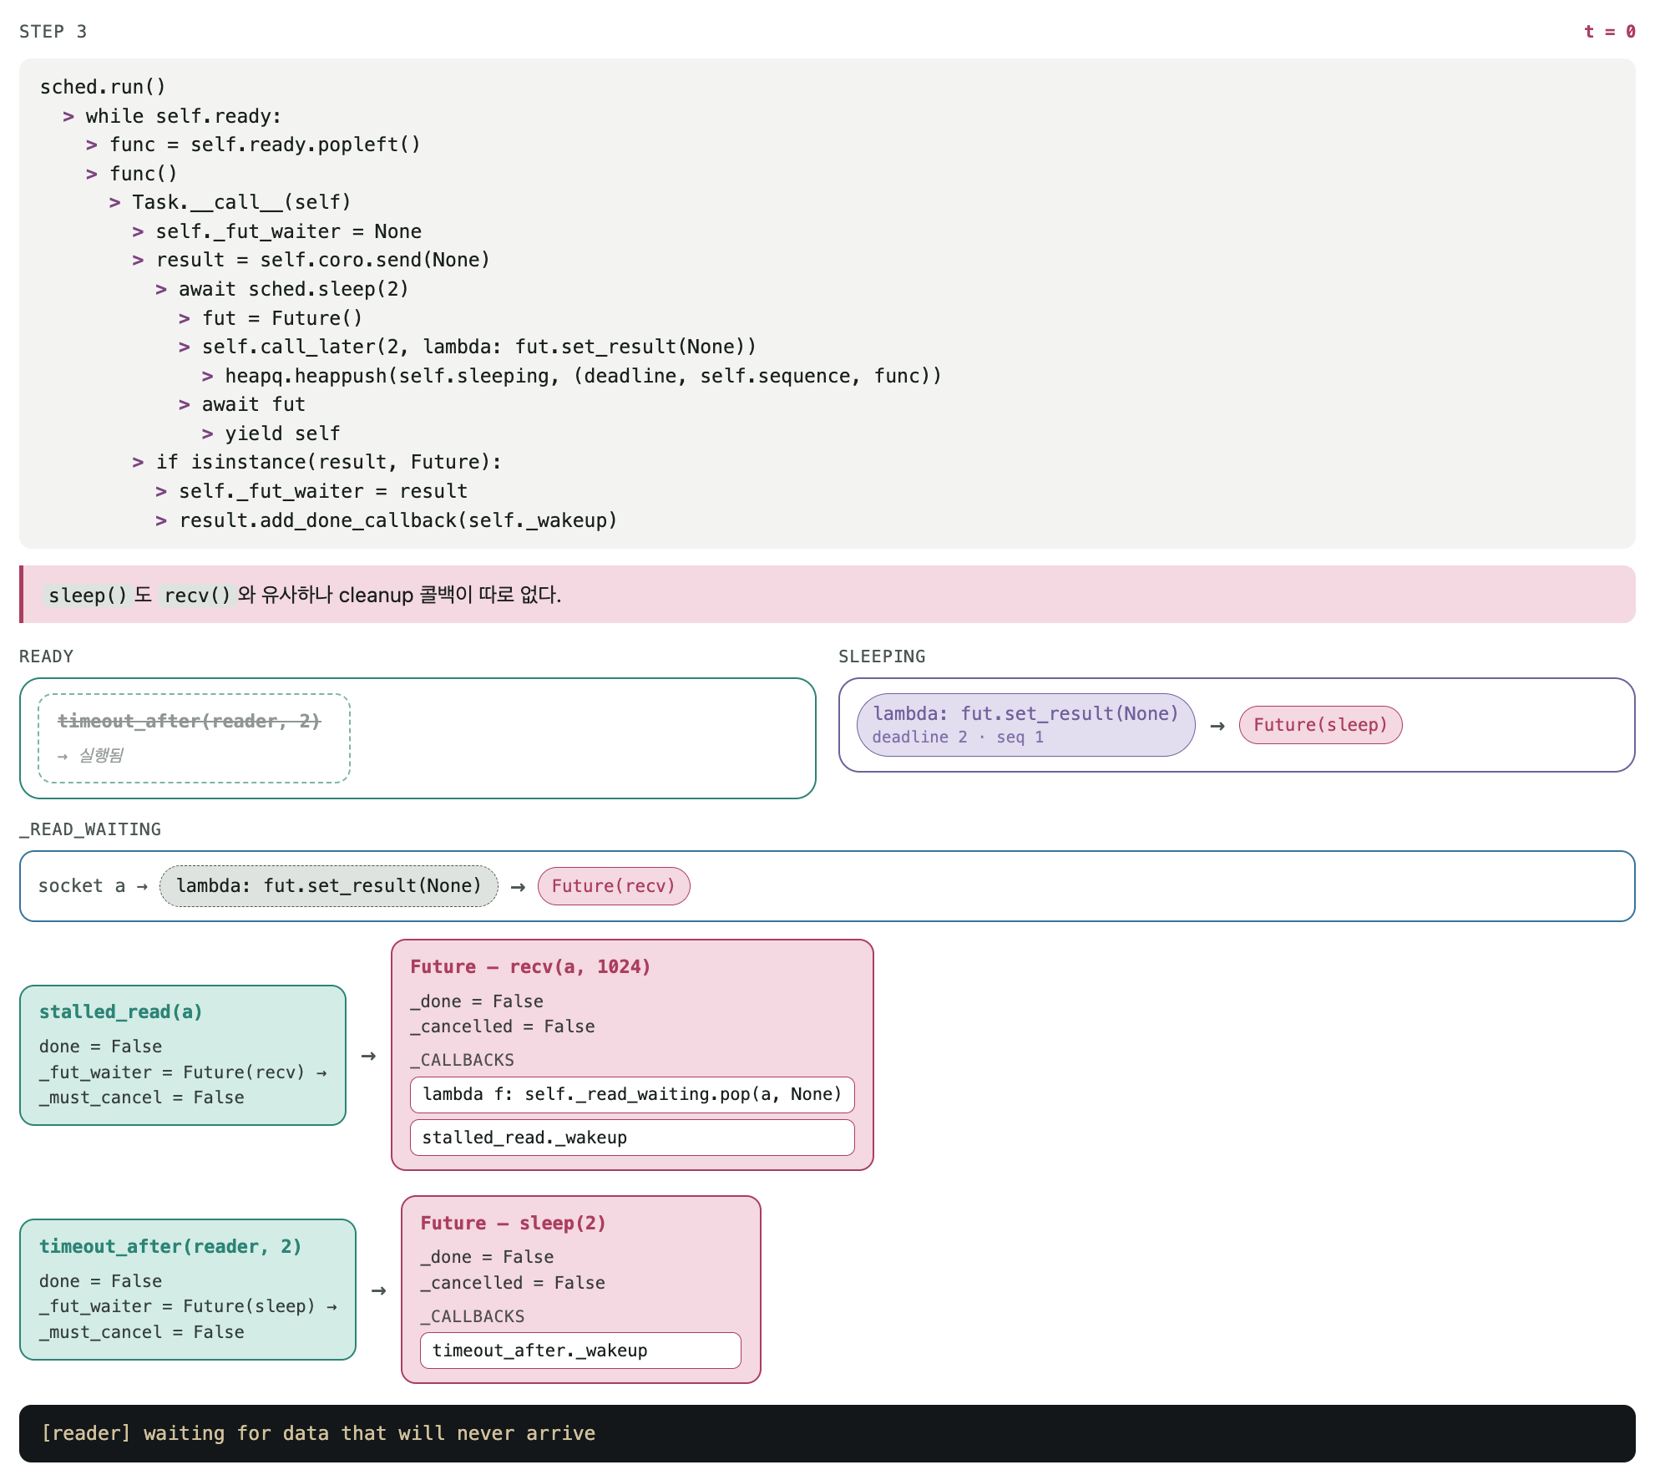Click the stalled_read(a) task title
The height and width of the screenshot is (1480, 1655).
121,1012
